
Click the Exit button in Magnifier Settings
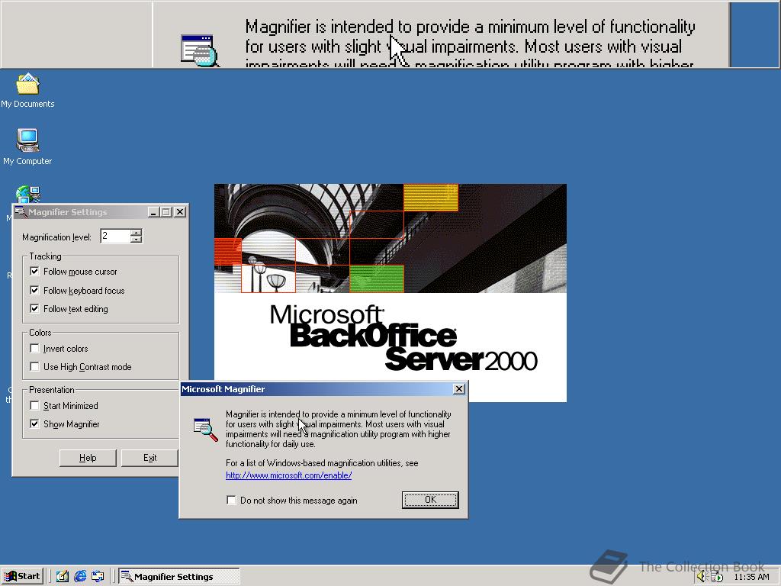click(149, 458)
